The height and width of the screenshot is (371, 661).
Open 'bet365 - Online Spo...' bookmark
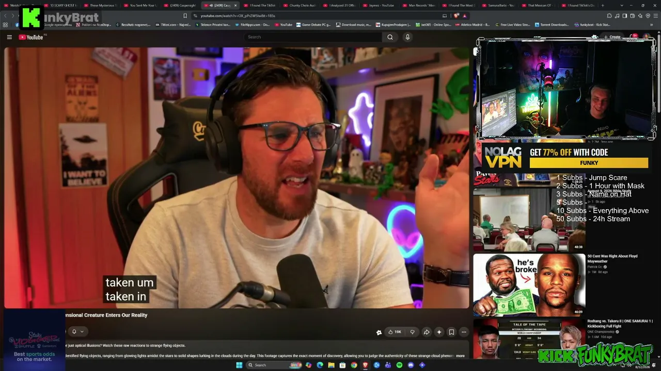[x=434, y=25]
